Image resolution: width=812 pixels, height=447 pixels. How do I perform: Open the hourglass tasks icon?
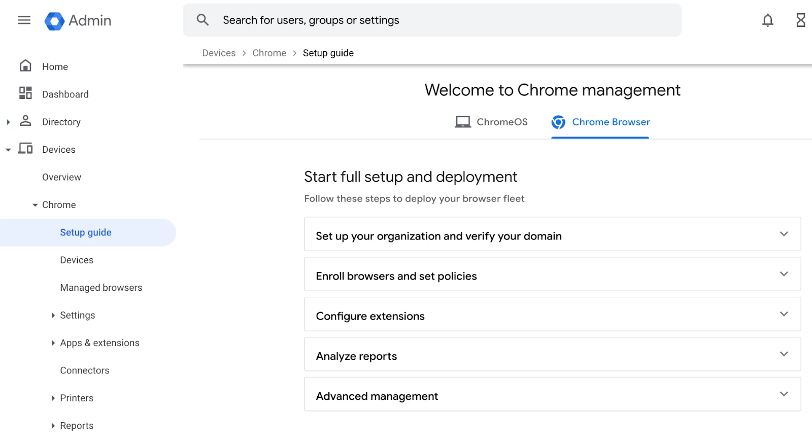[x=800, y=20]
